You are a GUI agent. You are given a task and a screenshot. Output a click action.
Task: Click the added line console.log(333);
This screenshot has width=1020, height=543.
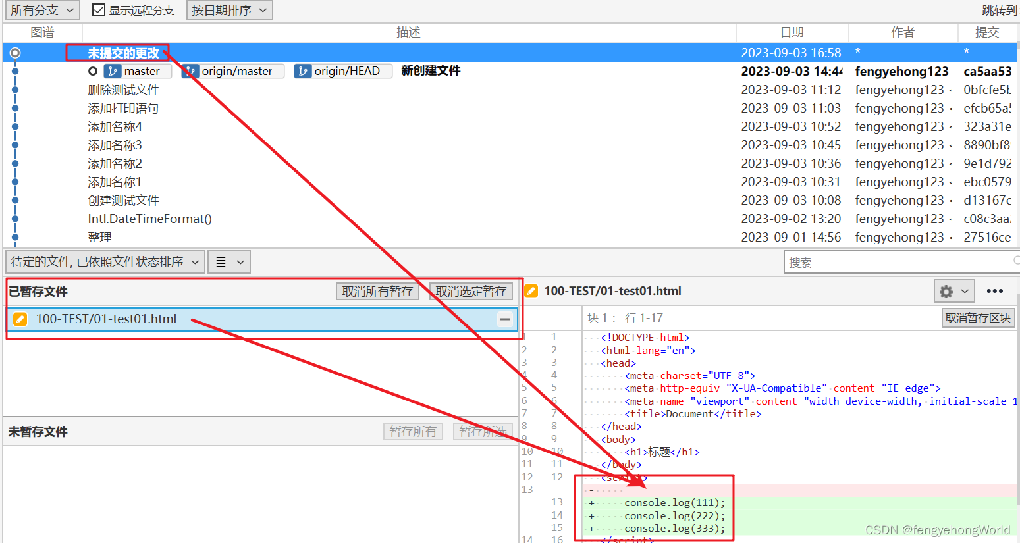[675, 529]
